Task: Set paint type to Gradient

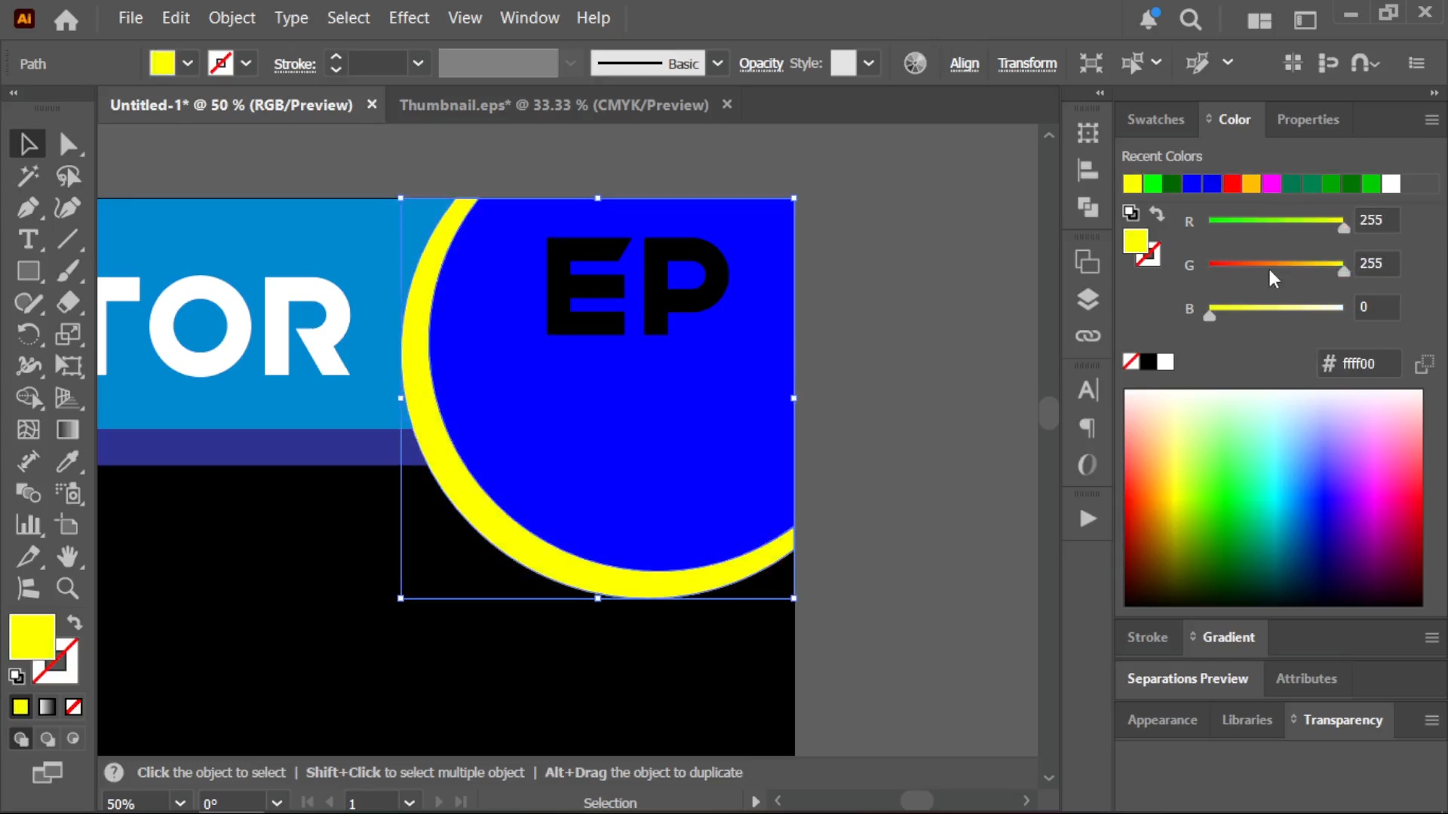Action: coord(47,707)
